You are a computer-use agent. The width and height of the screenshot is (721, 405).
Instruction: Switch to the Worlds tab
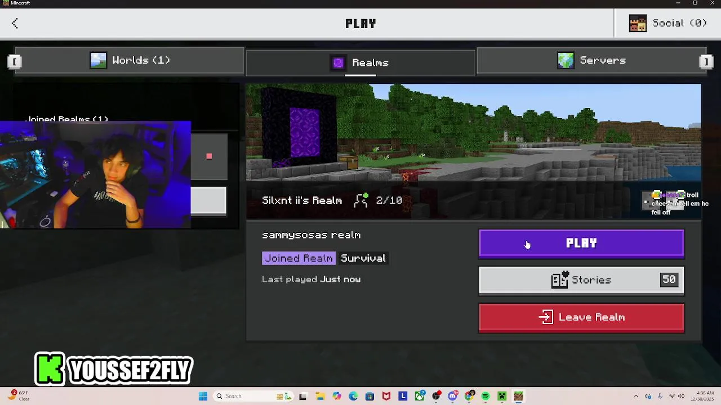click(130, 60)
